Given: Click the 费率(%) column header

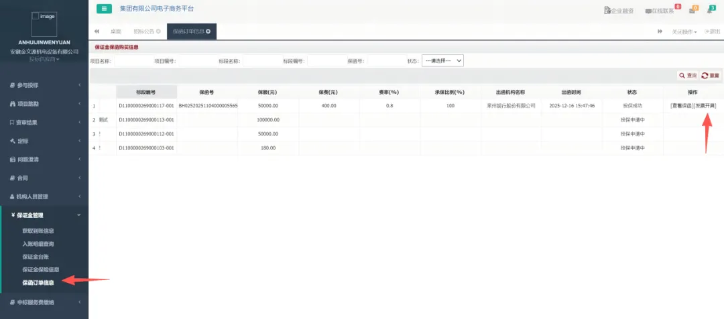Looking at the screenshot, I should tap(389, 92).
